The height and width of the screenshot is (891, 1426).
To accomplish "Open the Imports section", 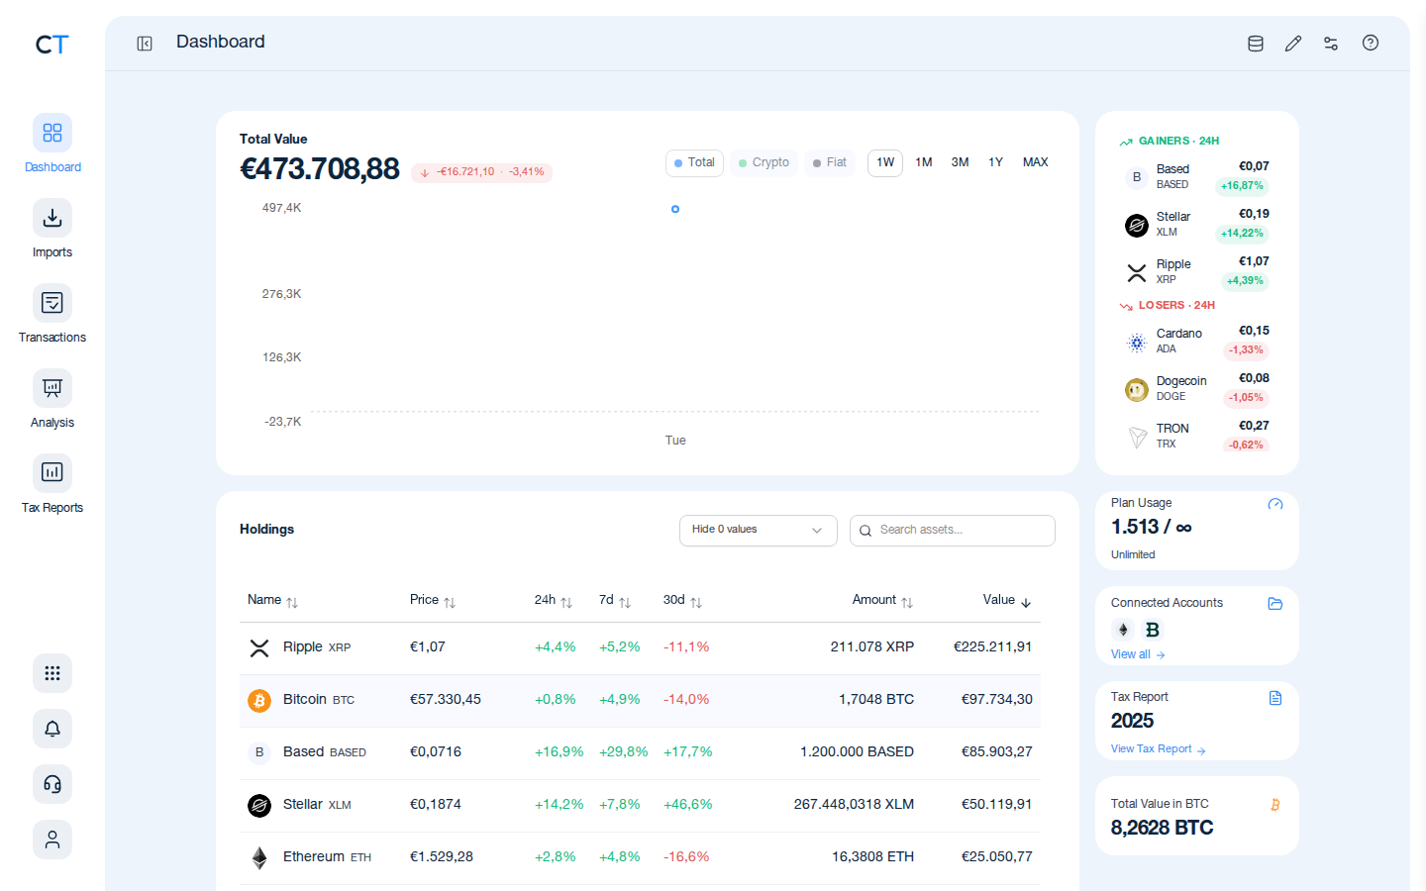I will (x=52, y=229).
